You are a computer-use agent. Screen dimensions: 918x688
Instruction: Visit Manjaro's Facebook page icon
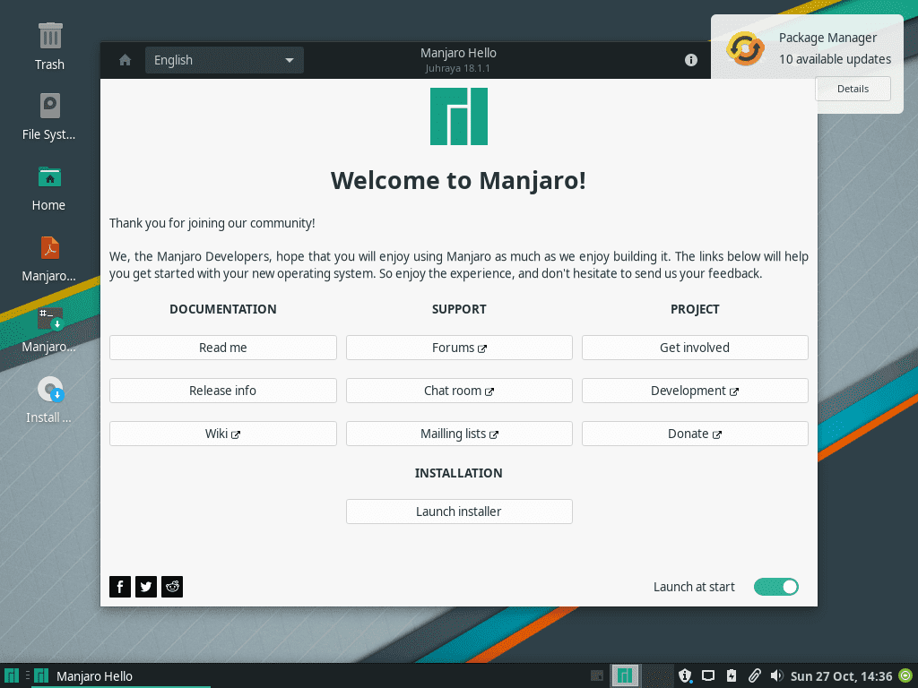click(x=119, y=587)
